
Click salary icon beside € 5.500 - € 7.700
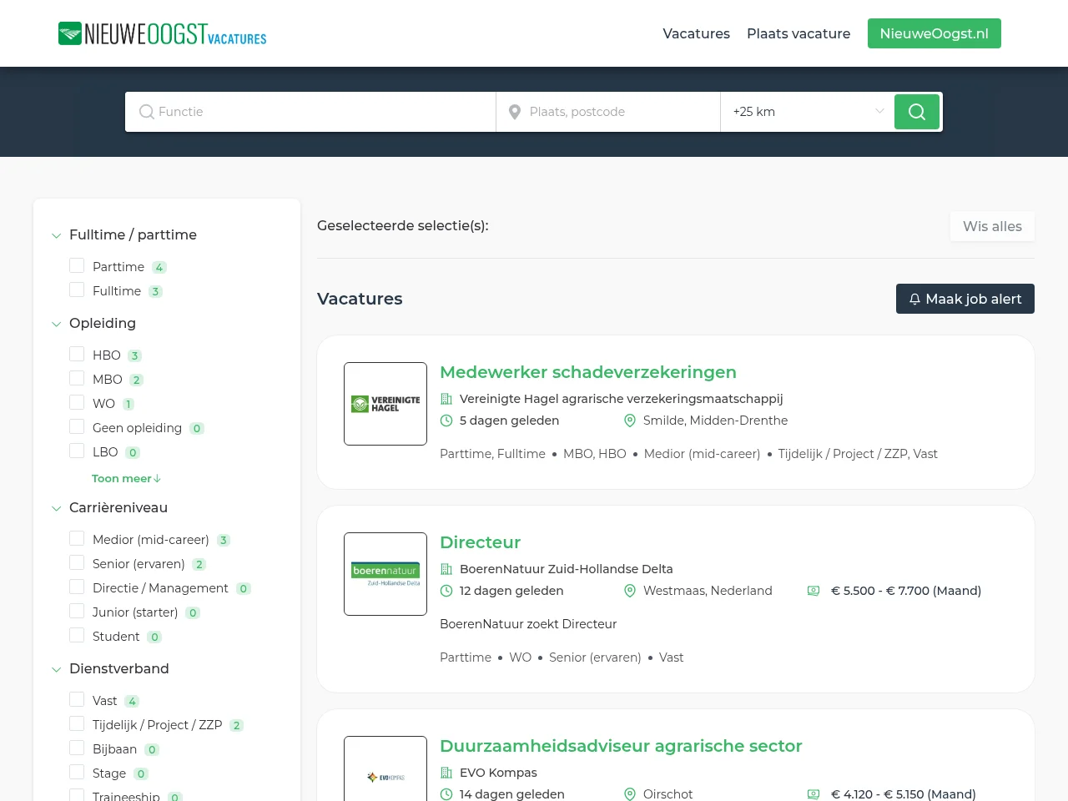pyautogui.click(x=814, y=591)
